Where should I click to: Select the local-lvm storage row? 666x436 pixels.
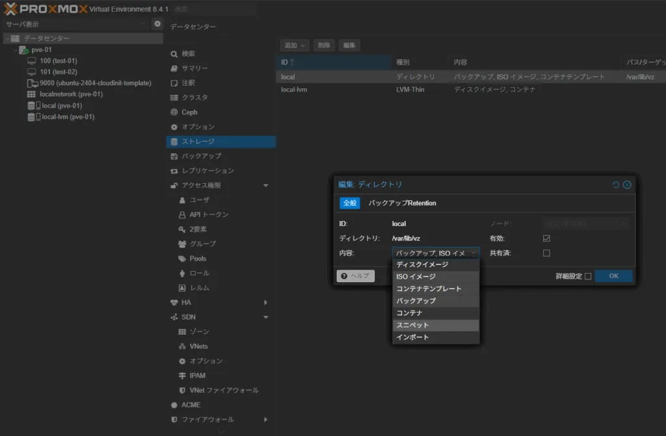point(471,90)
